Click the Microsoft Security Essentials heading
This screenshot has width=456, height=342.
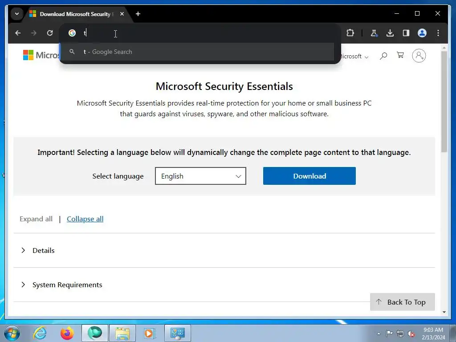click(224, 86)
